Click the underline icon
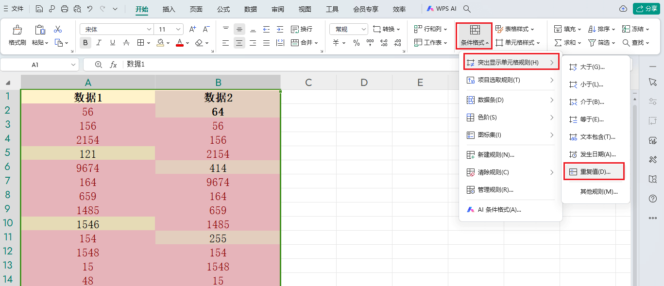Screen dimensions: 664x286 pos(112,43)
